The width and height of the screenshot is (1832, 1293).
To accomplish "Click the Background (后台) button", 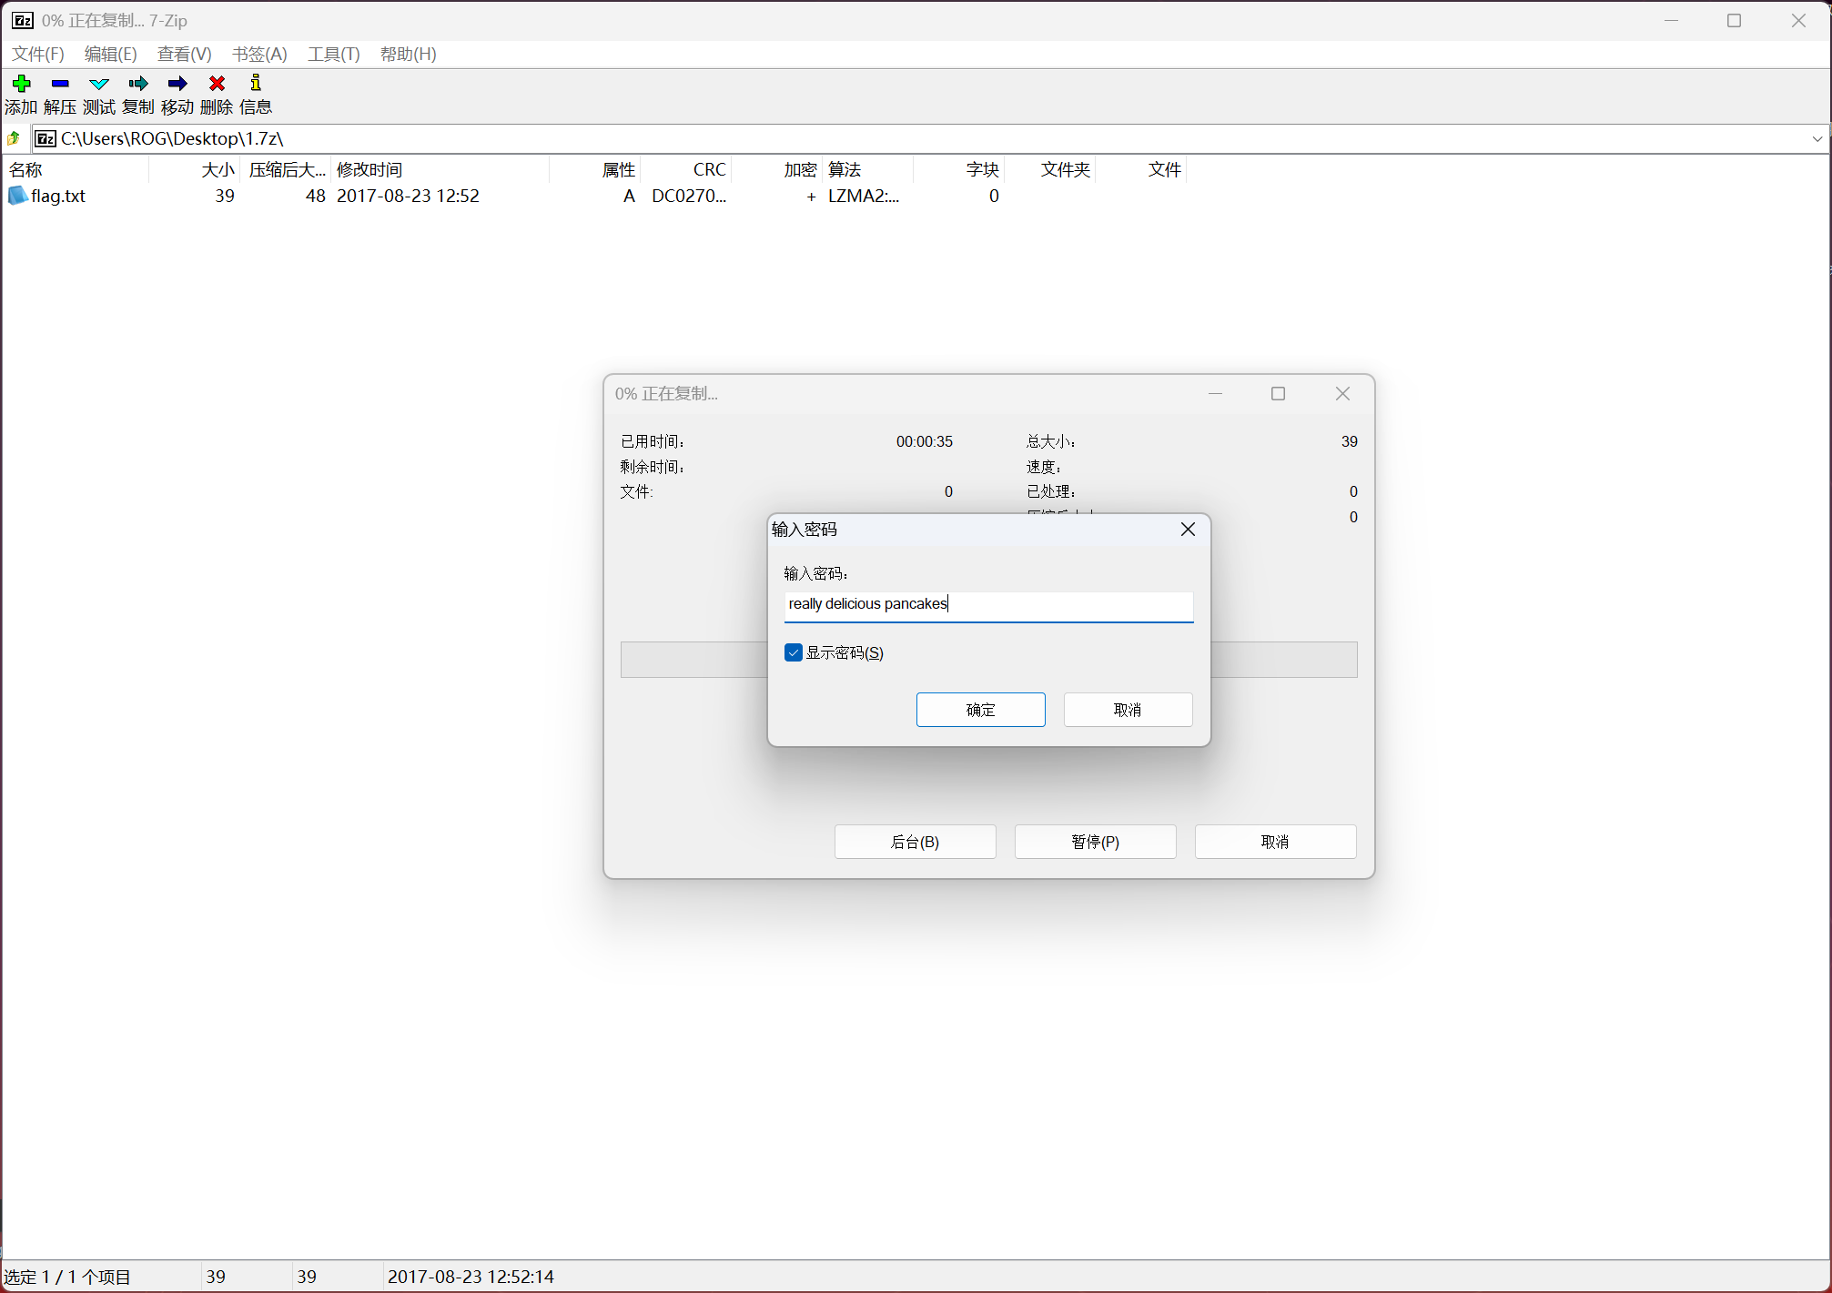I will [915, 842].
